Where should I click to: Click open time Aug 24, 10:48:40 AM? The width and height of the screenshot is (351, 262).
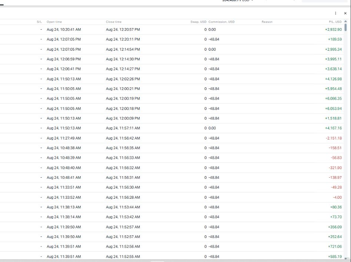pyautogui.click(x=64, y=168)
